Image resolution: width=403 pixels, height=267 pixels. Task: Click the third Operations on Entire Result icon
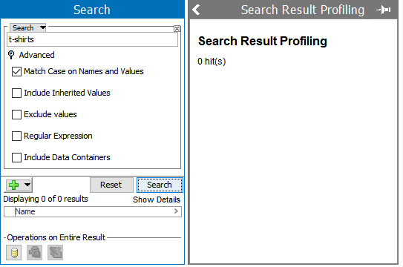pyautogui.click(x=55, y=253)
